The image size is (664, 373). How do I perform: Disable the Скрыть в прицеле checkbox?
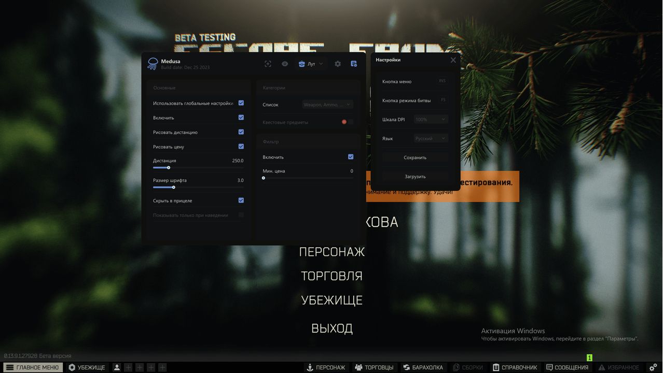[241, 200]
